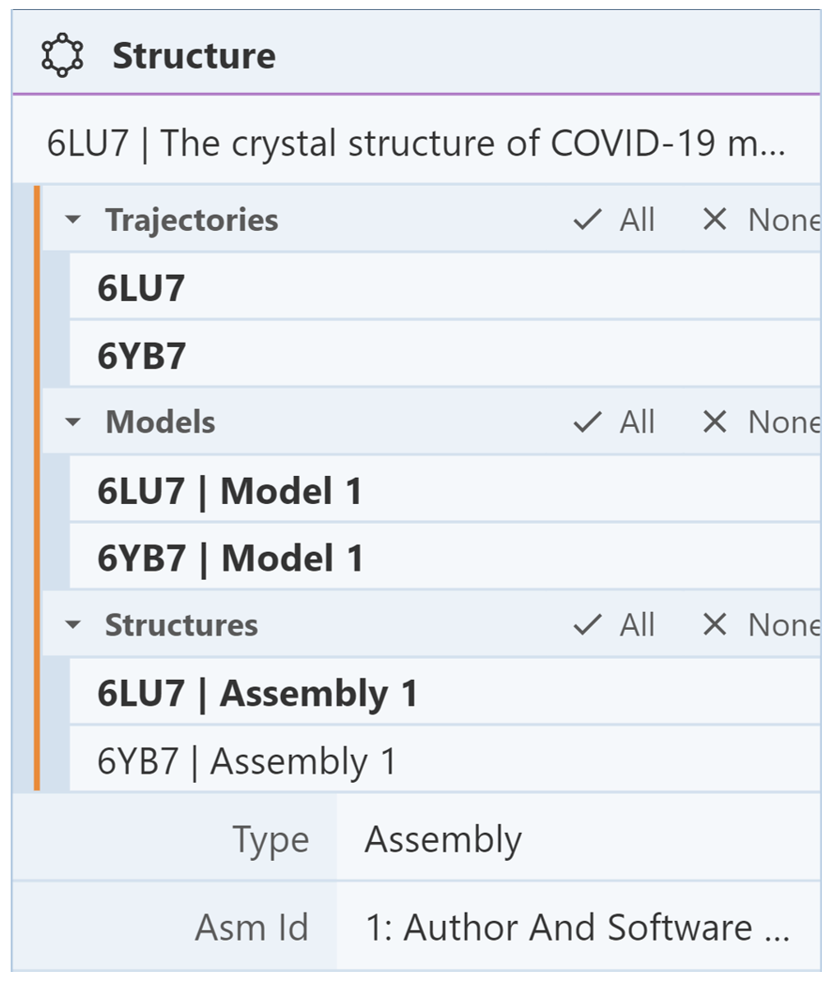Image resolution: width=830 pixels, height=981 pixels.
Task: Toggle the 6YB7 trajectory selection
Action: [141, 356]
